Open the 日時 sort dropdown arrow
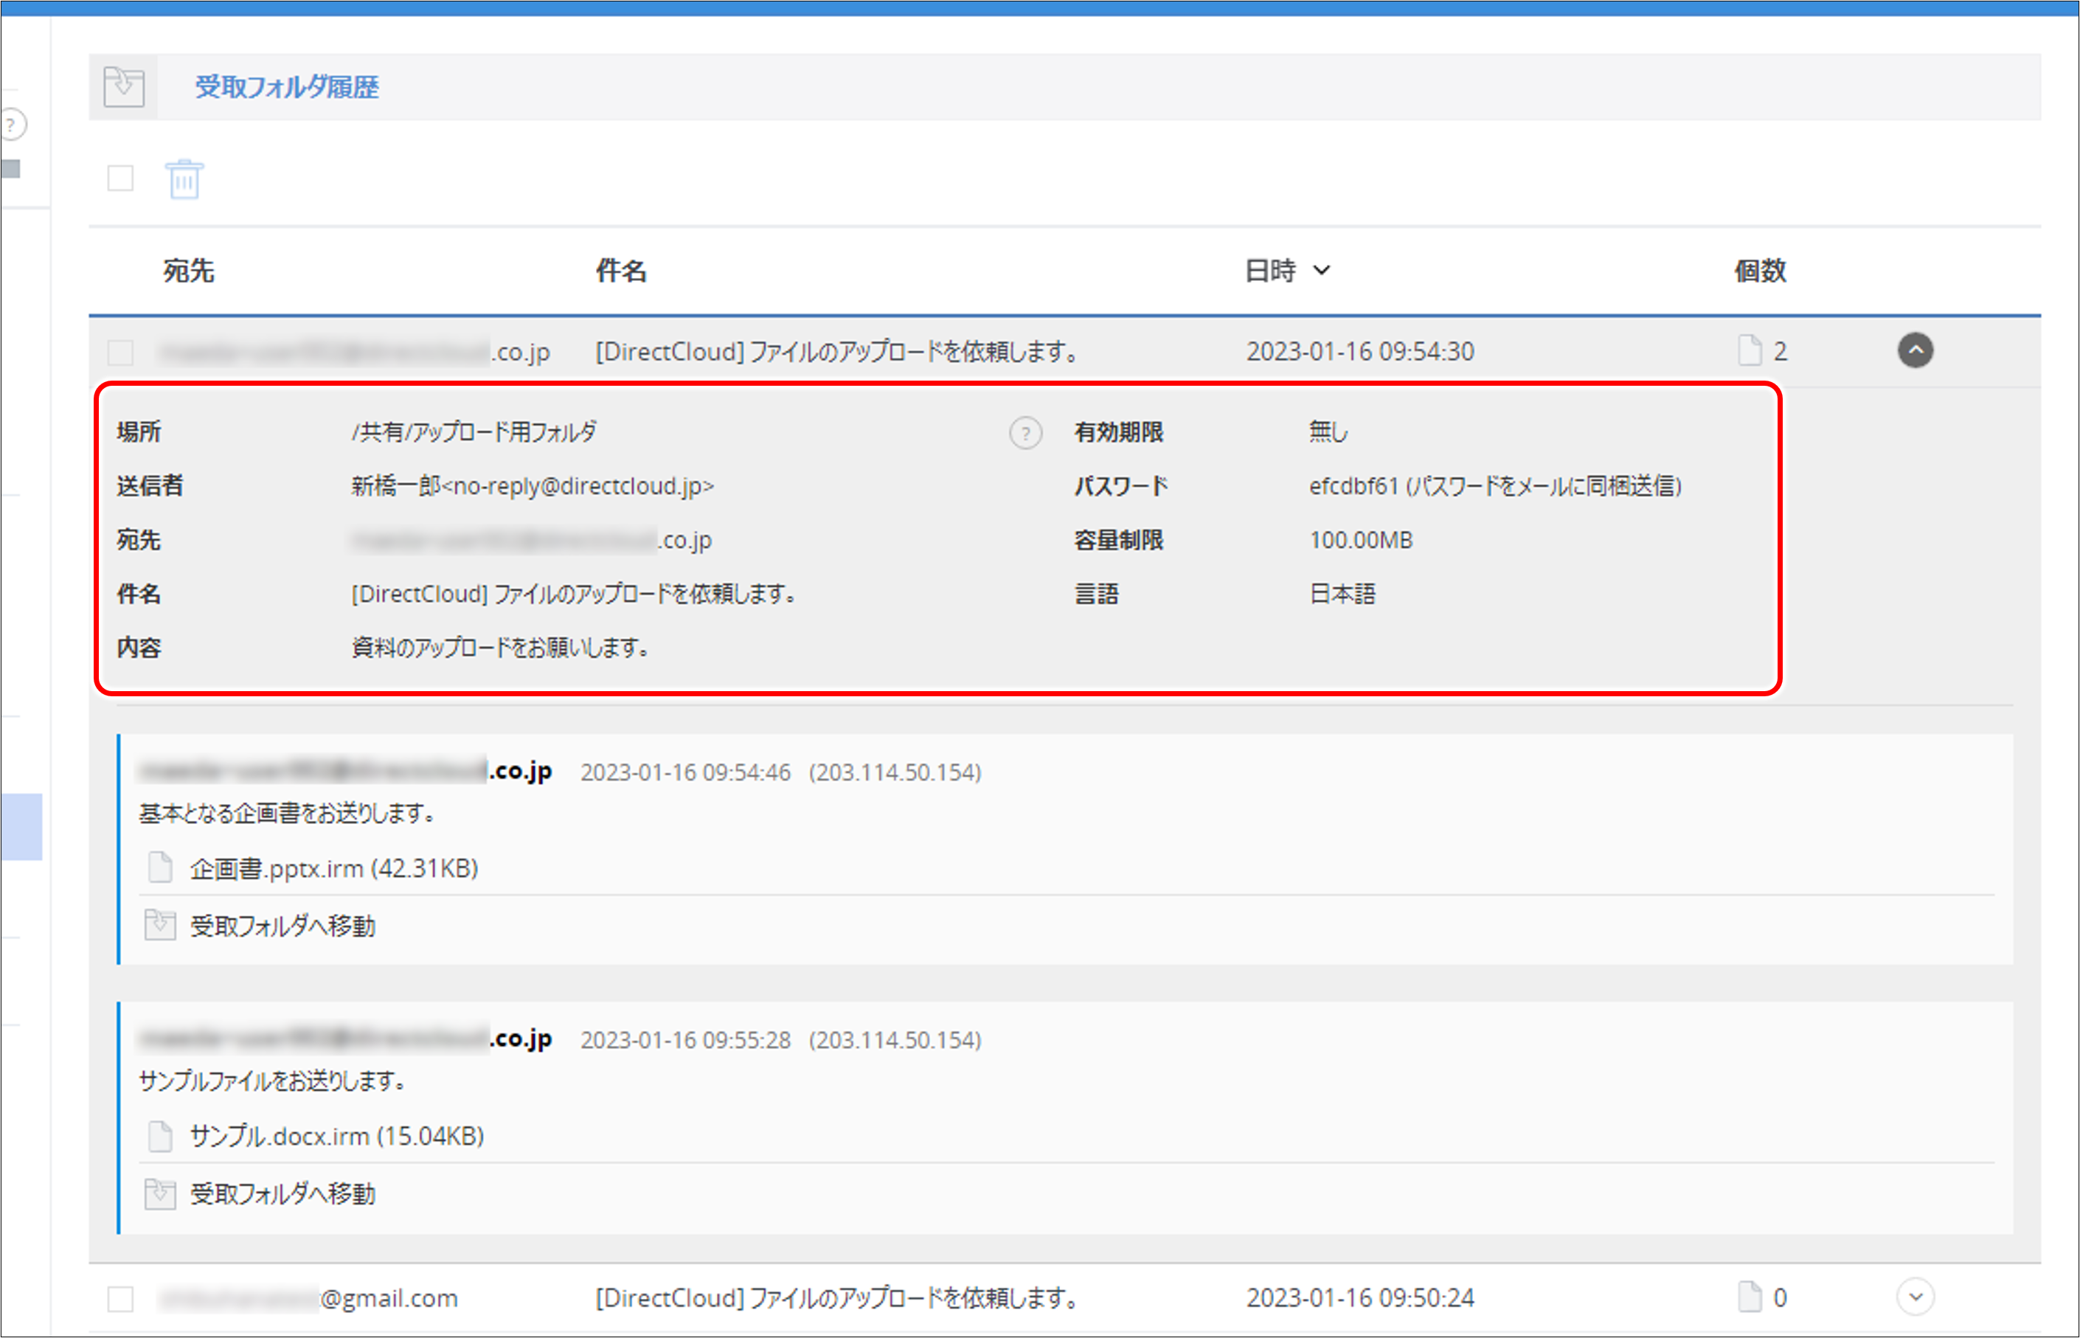 tap(1323, 271)
